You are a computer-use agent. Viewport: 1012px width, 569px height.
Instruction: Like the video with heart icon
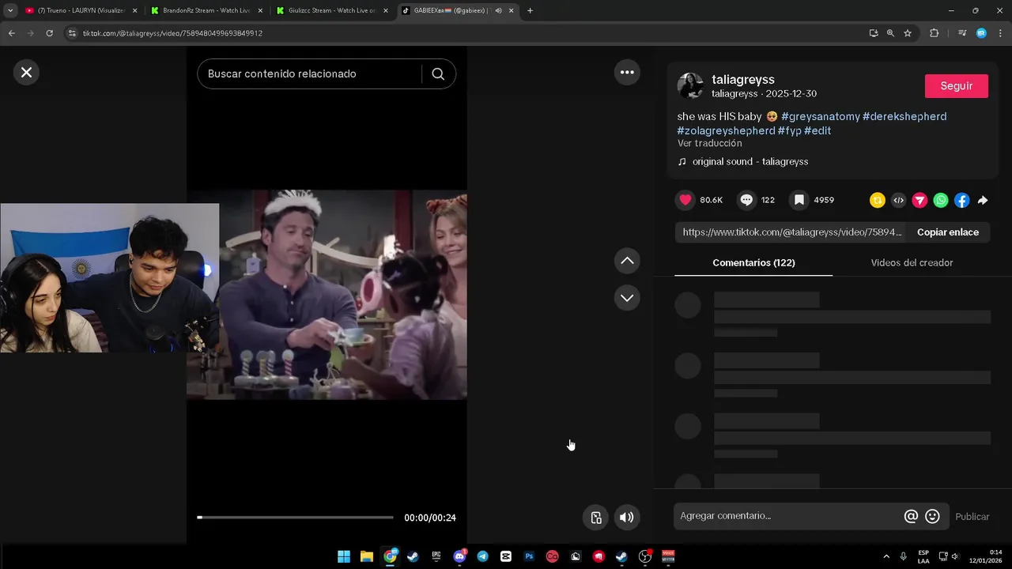(x=685, y=200)
